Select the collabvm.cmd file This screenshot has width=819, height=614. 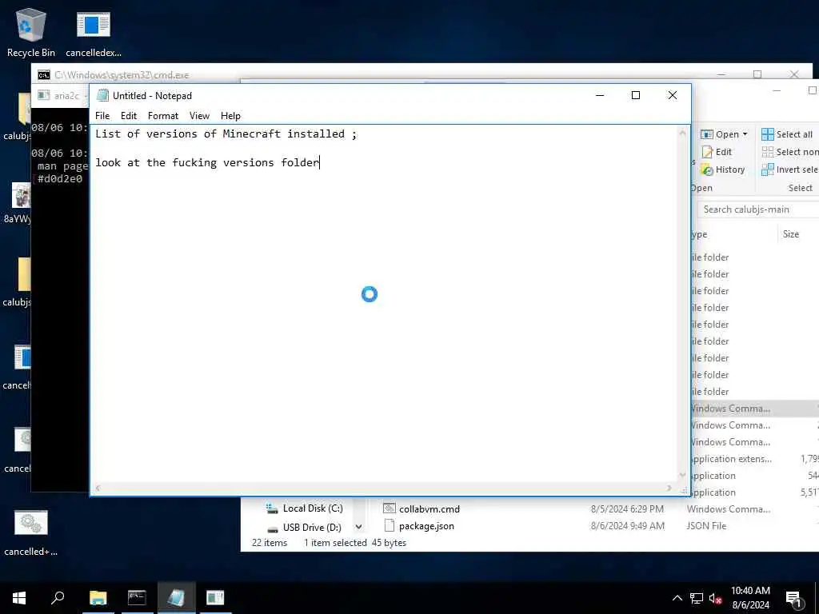(x=429, y=509)
